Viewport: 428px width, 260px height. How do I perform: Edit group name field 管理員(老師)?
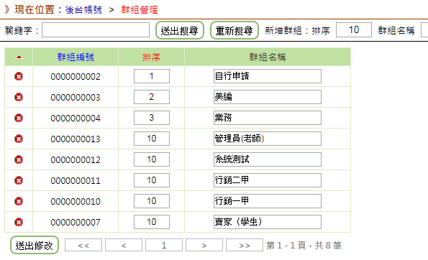tap(268, 139)
